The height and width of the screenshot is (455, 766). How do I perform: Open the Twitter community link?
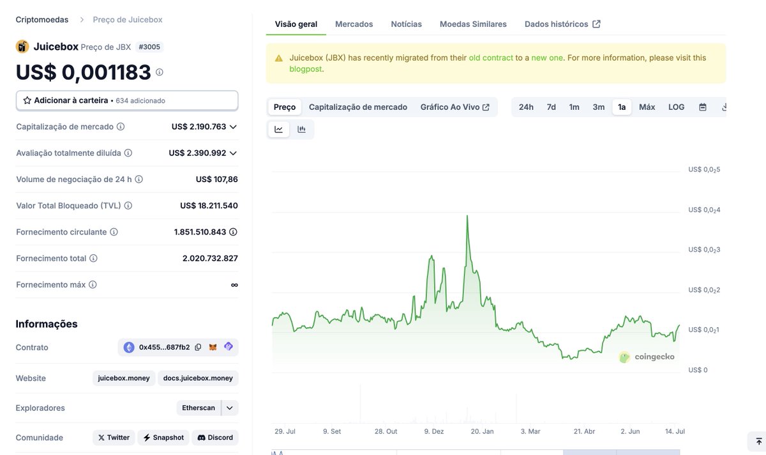(x=114, y=438)
